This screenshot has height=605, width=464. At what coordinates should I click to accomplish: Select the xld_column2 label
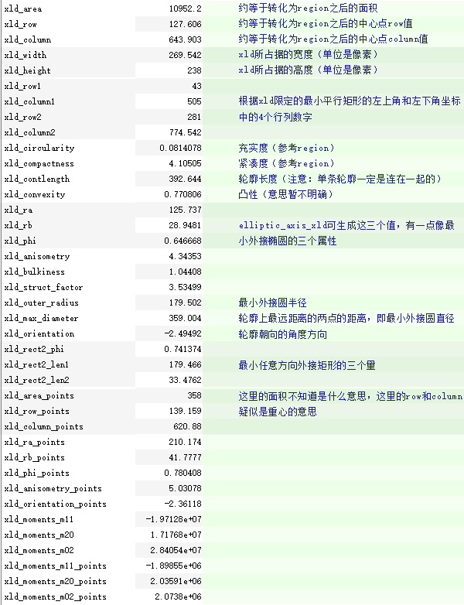[29, 132]
